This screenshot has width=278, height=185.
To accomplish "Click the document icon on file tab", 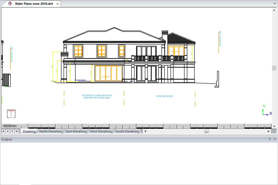I will (10, 4).
